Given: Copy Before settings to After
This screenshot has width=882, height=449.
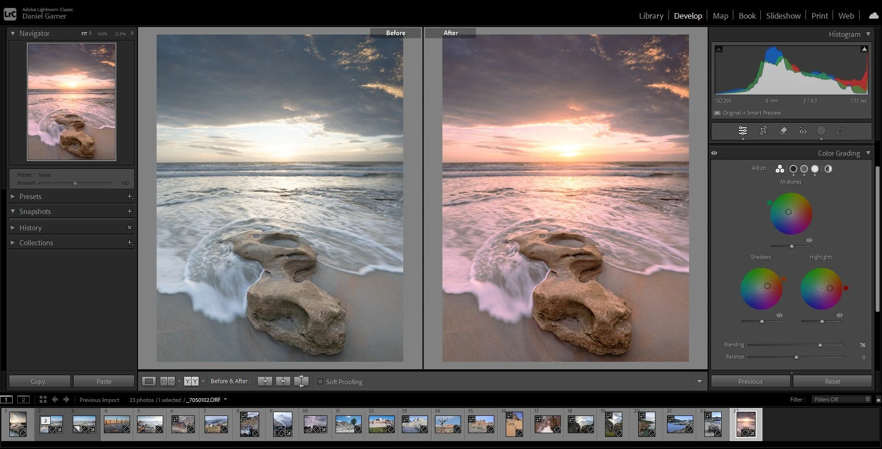Looking at the screenshot, I should tap(265, 381).
